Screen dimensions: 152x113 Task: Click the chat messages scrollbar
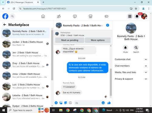pos(111,82)
